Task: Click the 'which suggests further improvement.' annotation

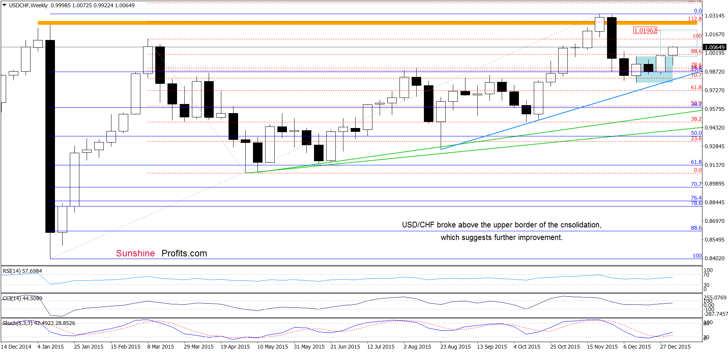Action: (x=502, y=237)
